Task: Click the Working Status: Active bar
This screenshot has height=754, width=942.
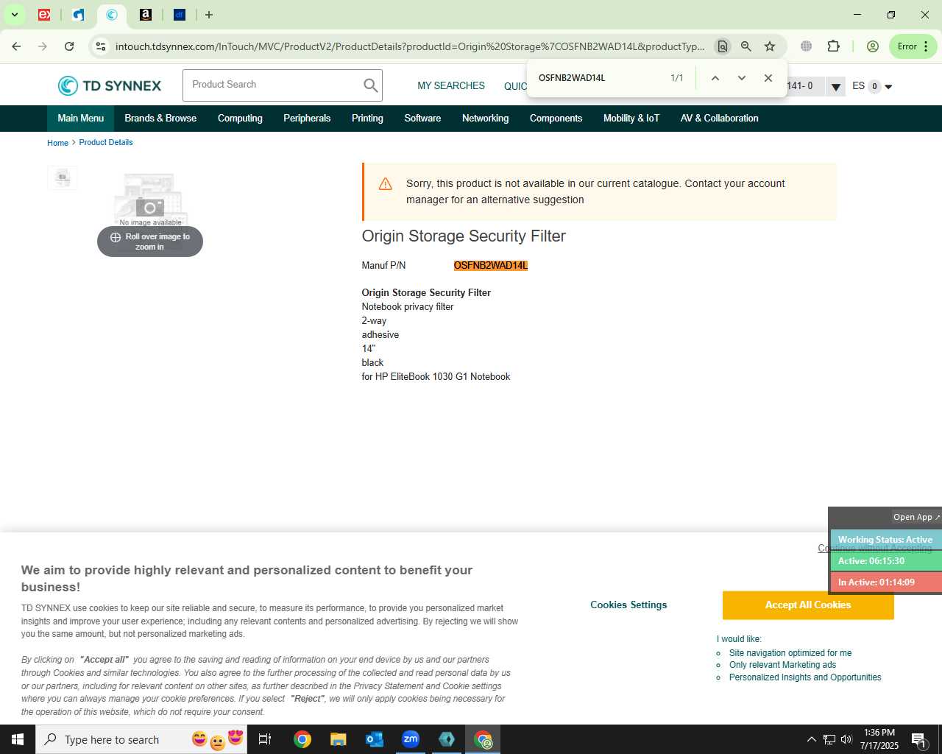Action: pyautogui.click(x=885, y=540)
